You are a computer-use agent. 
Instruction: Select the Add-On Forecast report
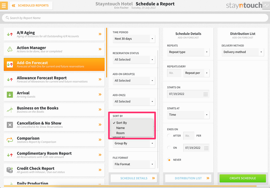(x=54, y=64)
